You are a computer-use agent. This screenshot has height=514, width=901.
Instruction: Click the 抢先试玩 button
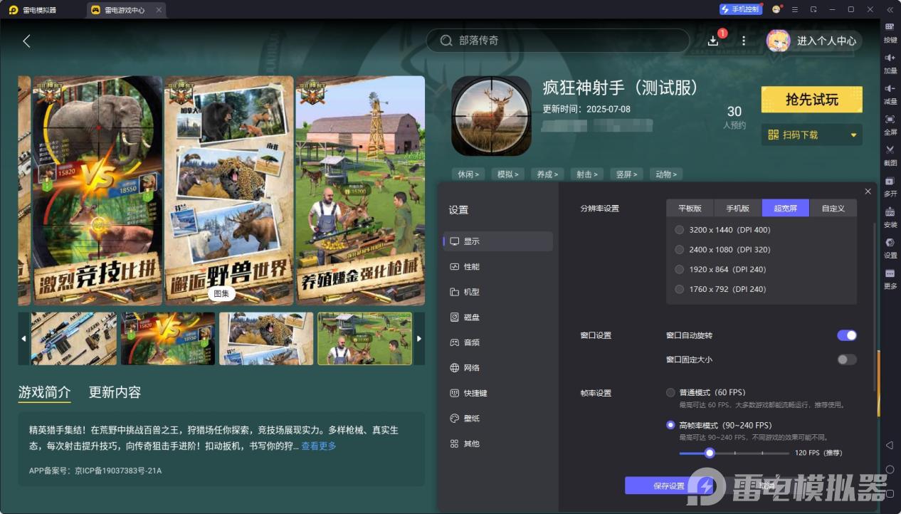[x=811, y=100]
